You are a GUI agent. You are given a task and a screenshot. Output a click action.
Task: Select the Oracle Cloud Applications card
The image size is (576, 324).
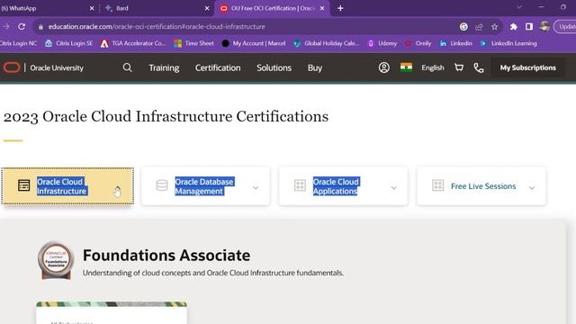click(343, 186)
